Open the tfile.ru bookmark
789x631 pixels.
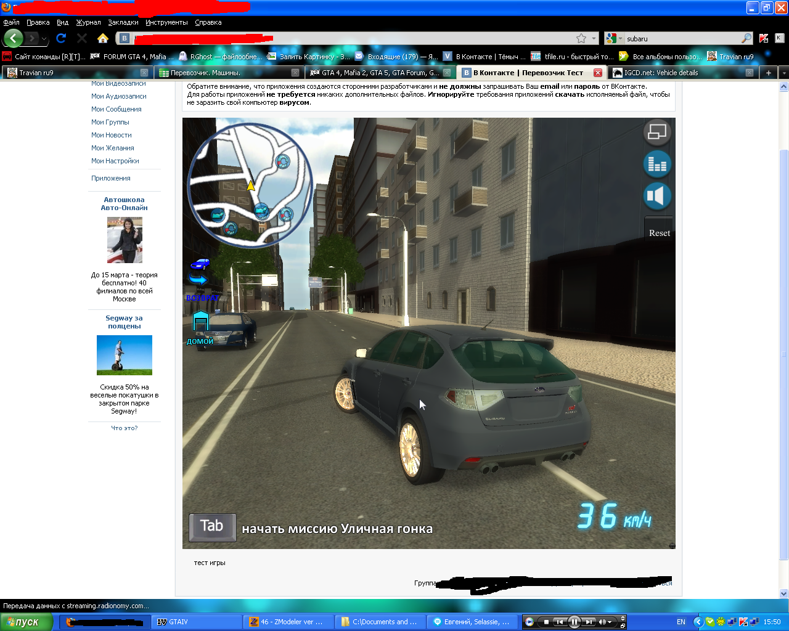pos(573,56)
